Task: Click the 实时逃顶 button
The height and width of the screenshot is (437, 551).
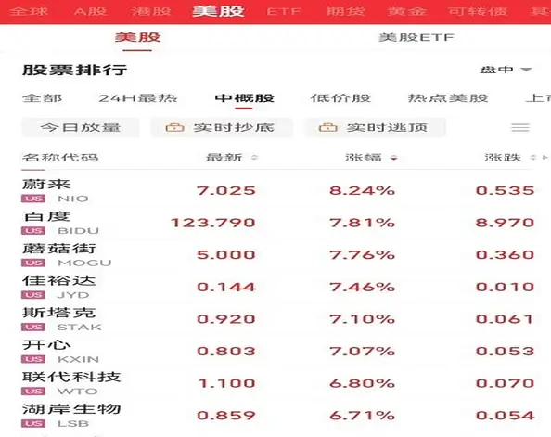Action: coord(376,127)
